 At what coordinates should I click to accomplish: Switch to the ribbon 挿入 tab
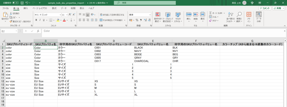coord(26,8)
